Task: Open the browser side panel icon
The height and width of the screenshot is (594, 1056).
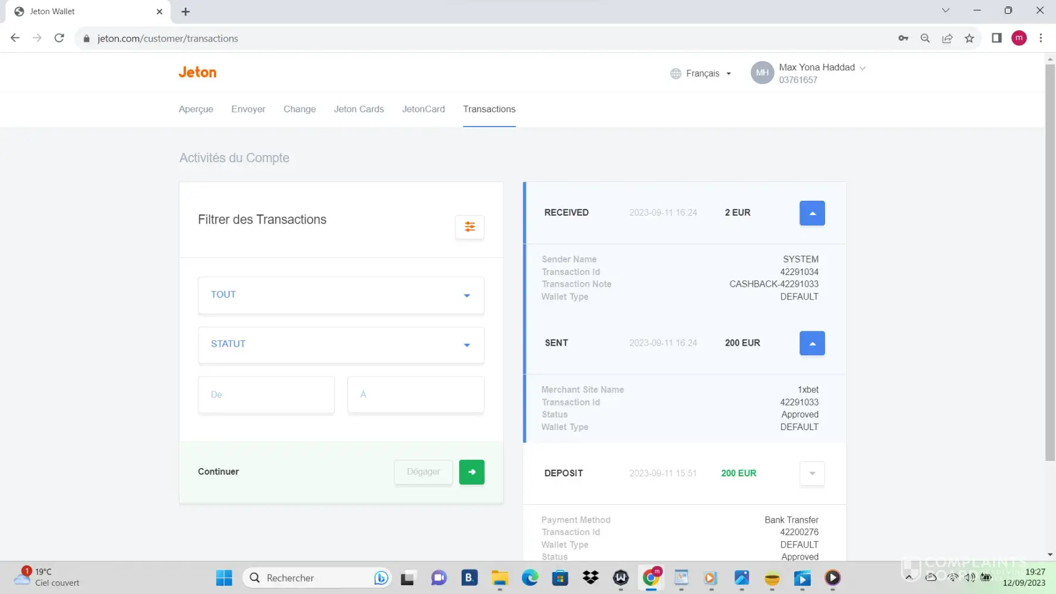Action: (997, 39)
